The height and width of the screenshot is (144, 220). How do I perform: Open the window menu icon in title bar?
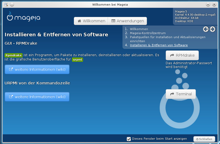pyautogui.click(x=6, y=5)
